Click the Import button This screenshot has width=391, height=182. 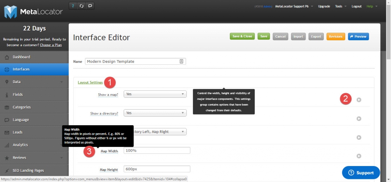298,37
